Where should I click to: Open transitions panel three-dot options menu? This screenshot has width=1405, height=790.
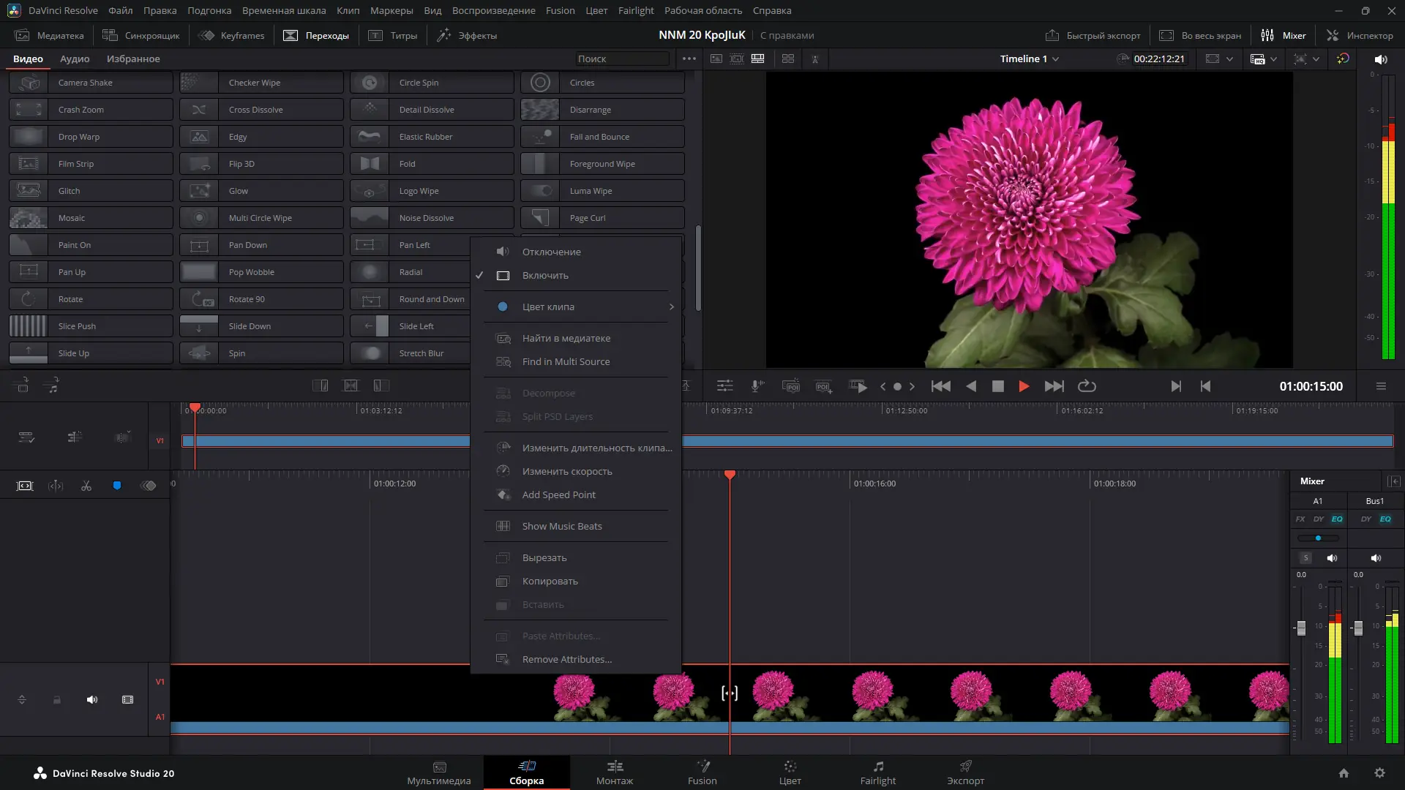pyautogui.click(x=689, y=59)
